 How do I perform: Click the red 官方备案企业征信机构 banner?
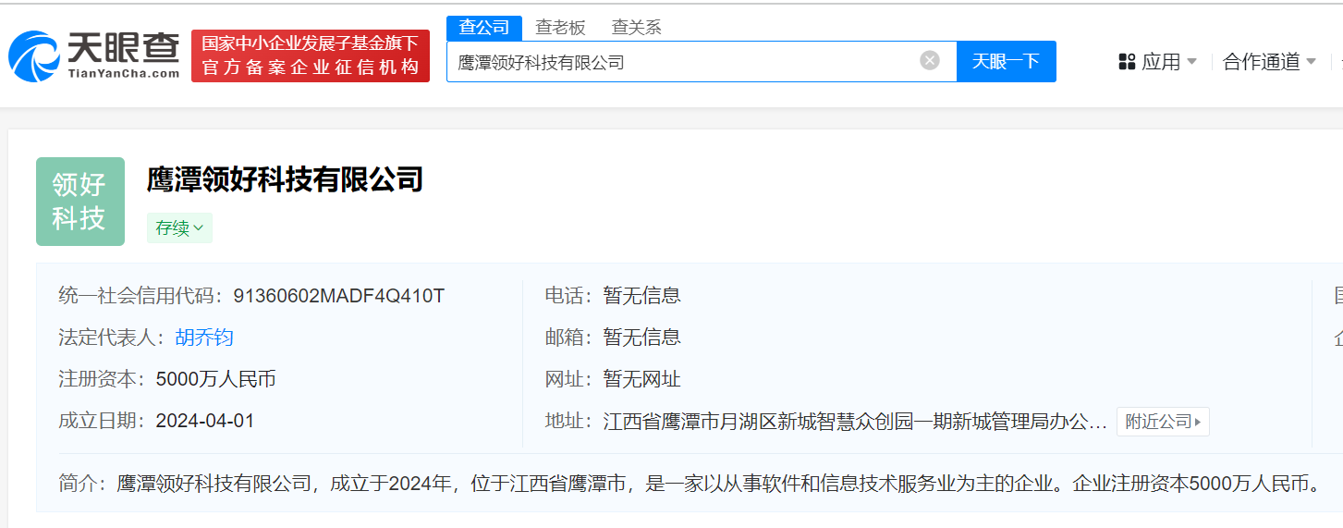point(311,56)
